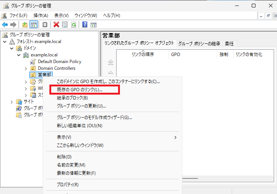
Task: Toggle the Show/Hide action pane icon
Action: [x=94, y=25]
